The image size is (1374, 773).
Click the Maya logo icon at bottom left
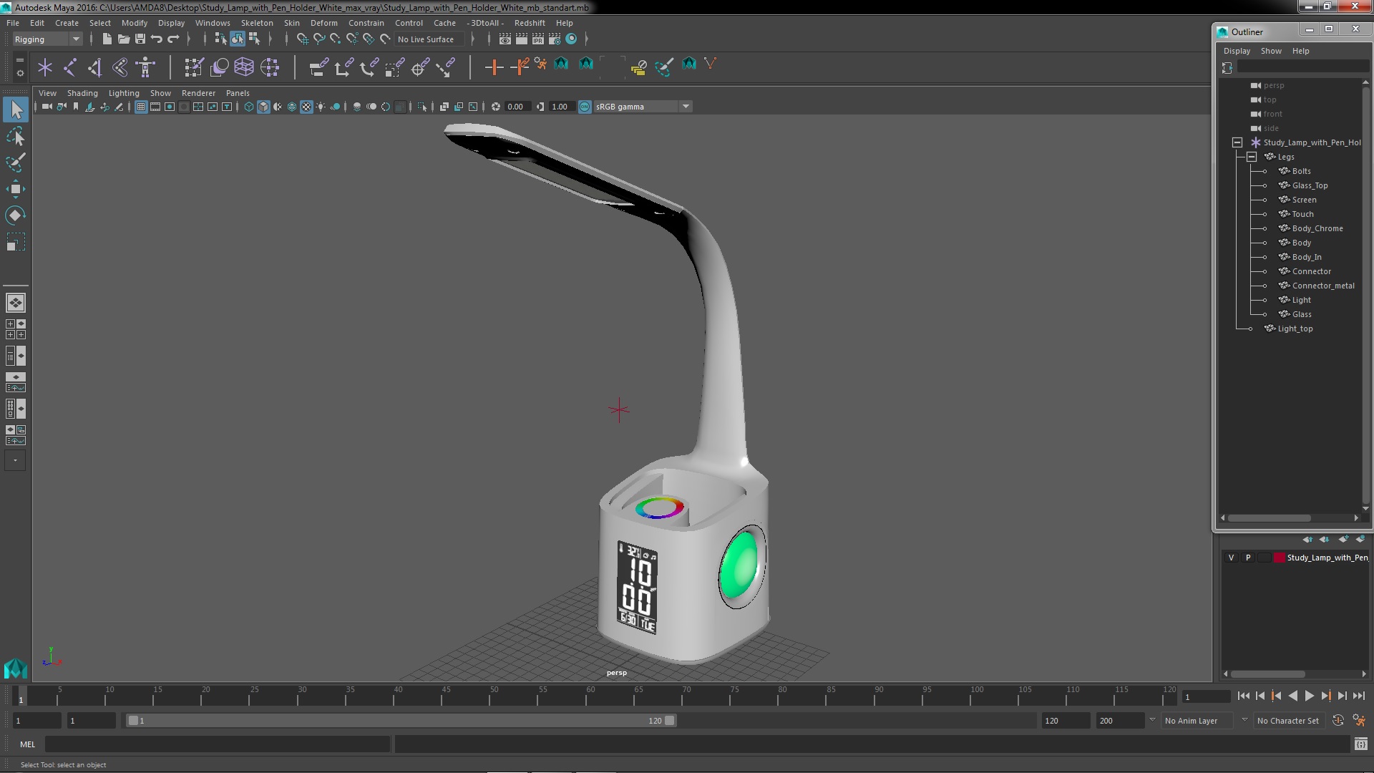(x=16, y=669)
